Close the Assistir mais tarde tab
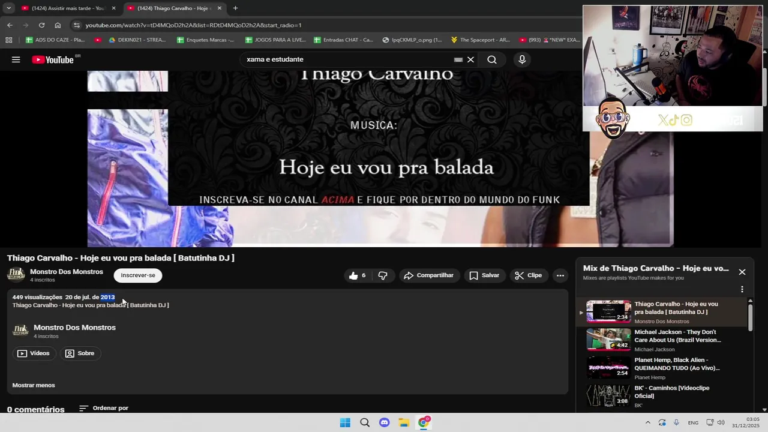Viewport: 768px width, 432px height. click(113, 8)
